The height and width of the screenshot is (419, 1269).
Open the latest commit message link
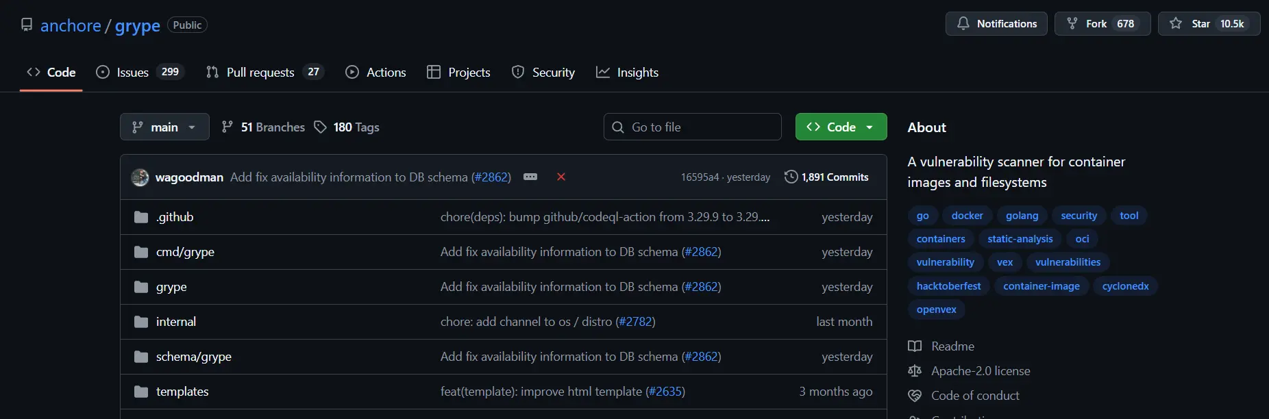tap(349, 177)
